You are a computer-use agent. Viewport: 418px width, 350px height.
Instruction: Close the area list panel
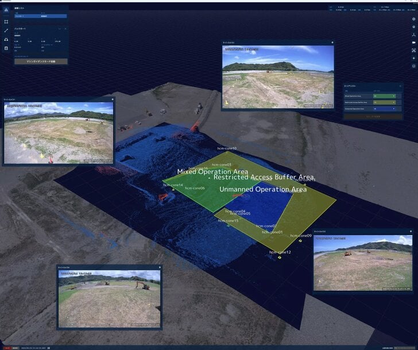point(400,86)
